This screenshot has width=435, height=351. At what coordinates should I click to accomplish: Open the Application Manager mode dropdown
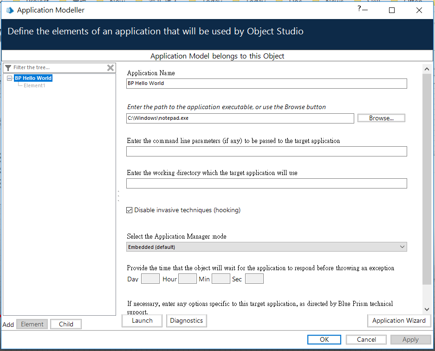pyautogui.click(x=266, y=247)
